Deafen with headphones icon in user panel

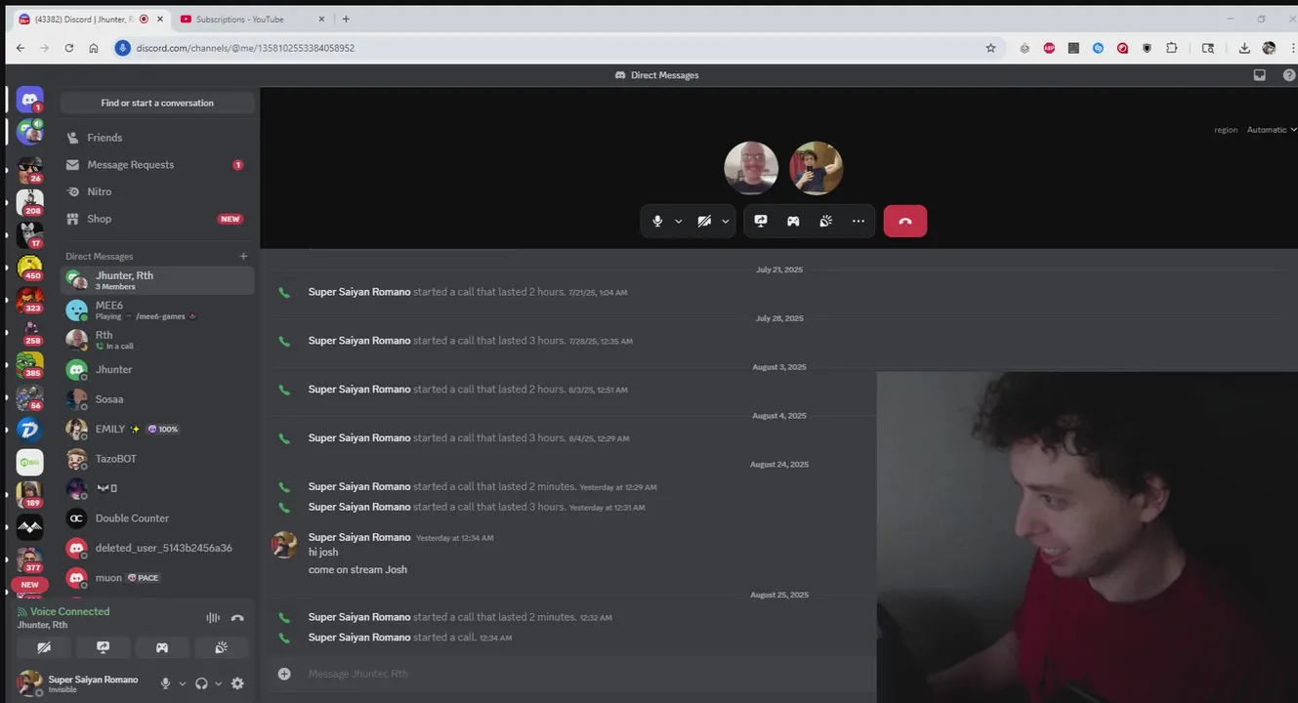point(201,683)
